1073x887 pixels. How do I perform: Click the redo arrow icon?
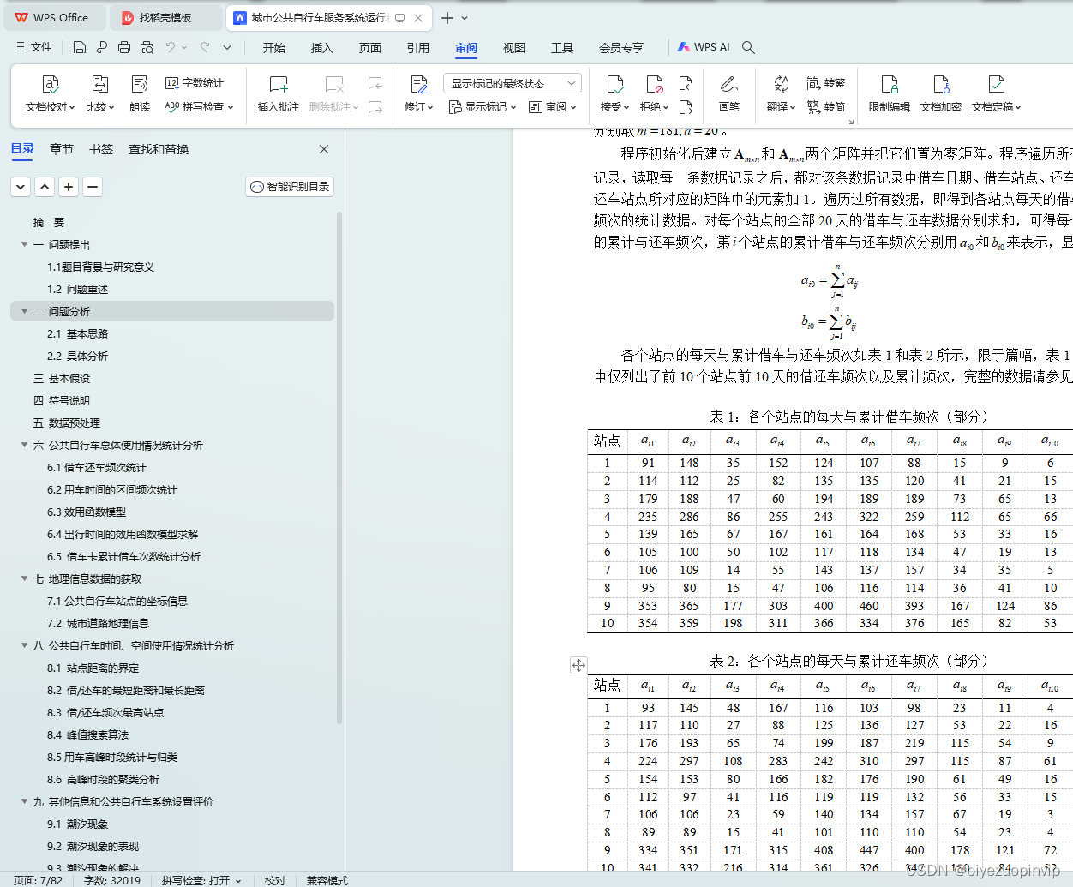point(205,47)
